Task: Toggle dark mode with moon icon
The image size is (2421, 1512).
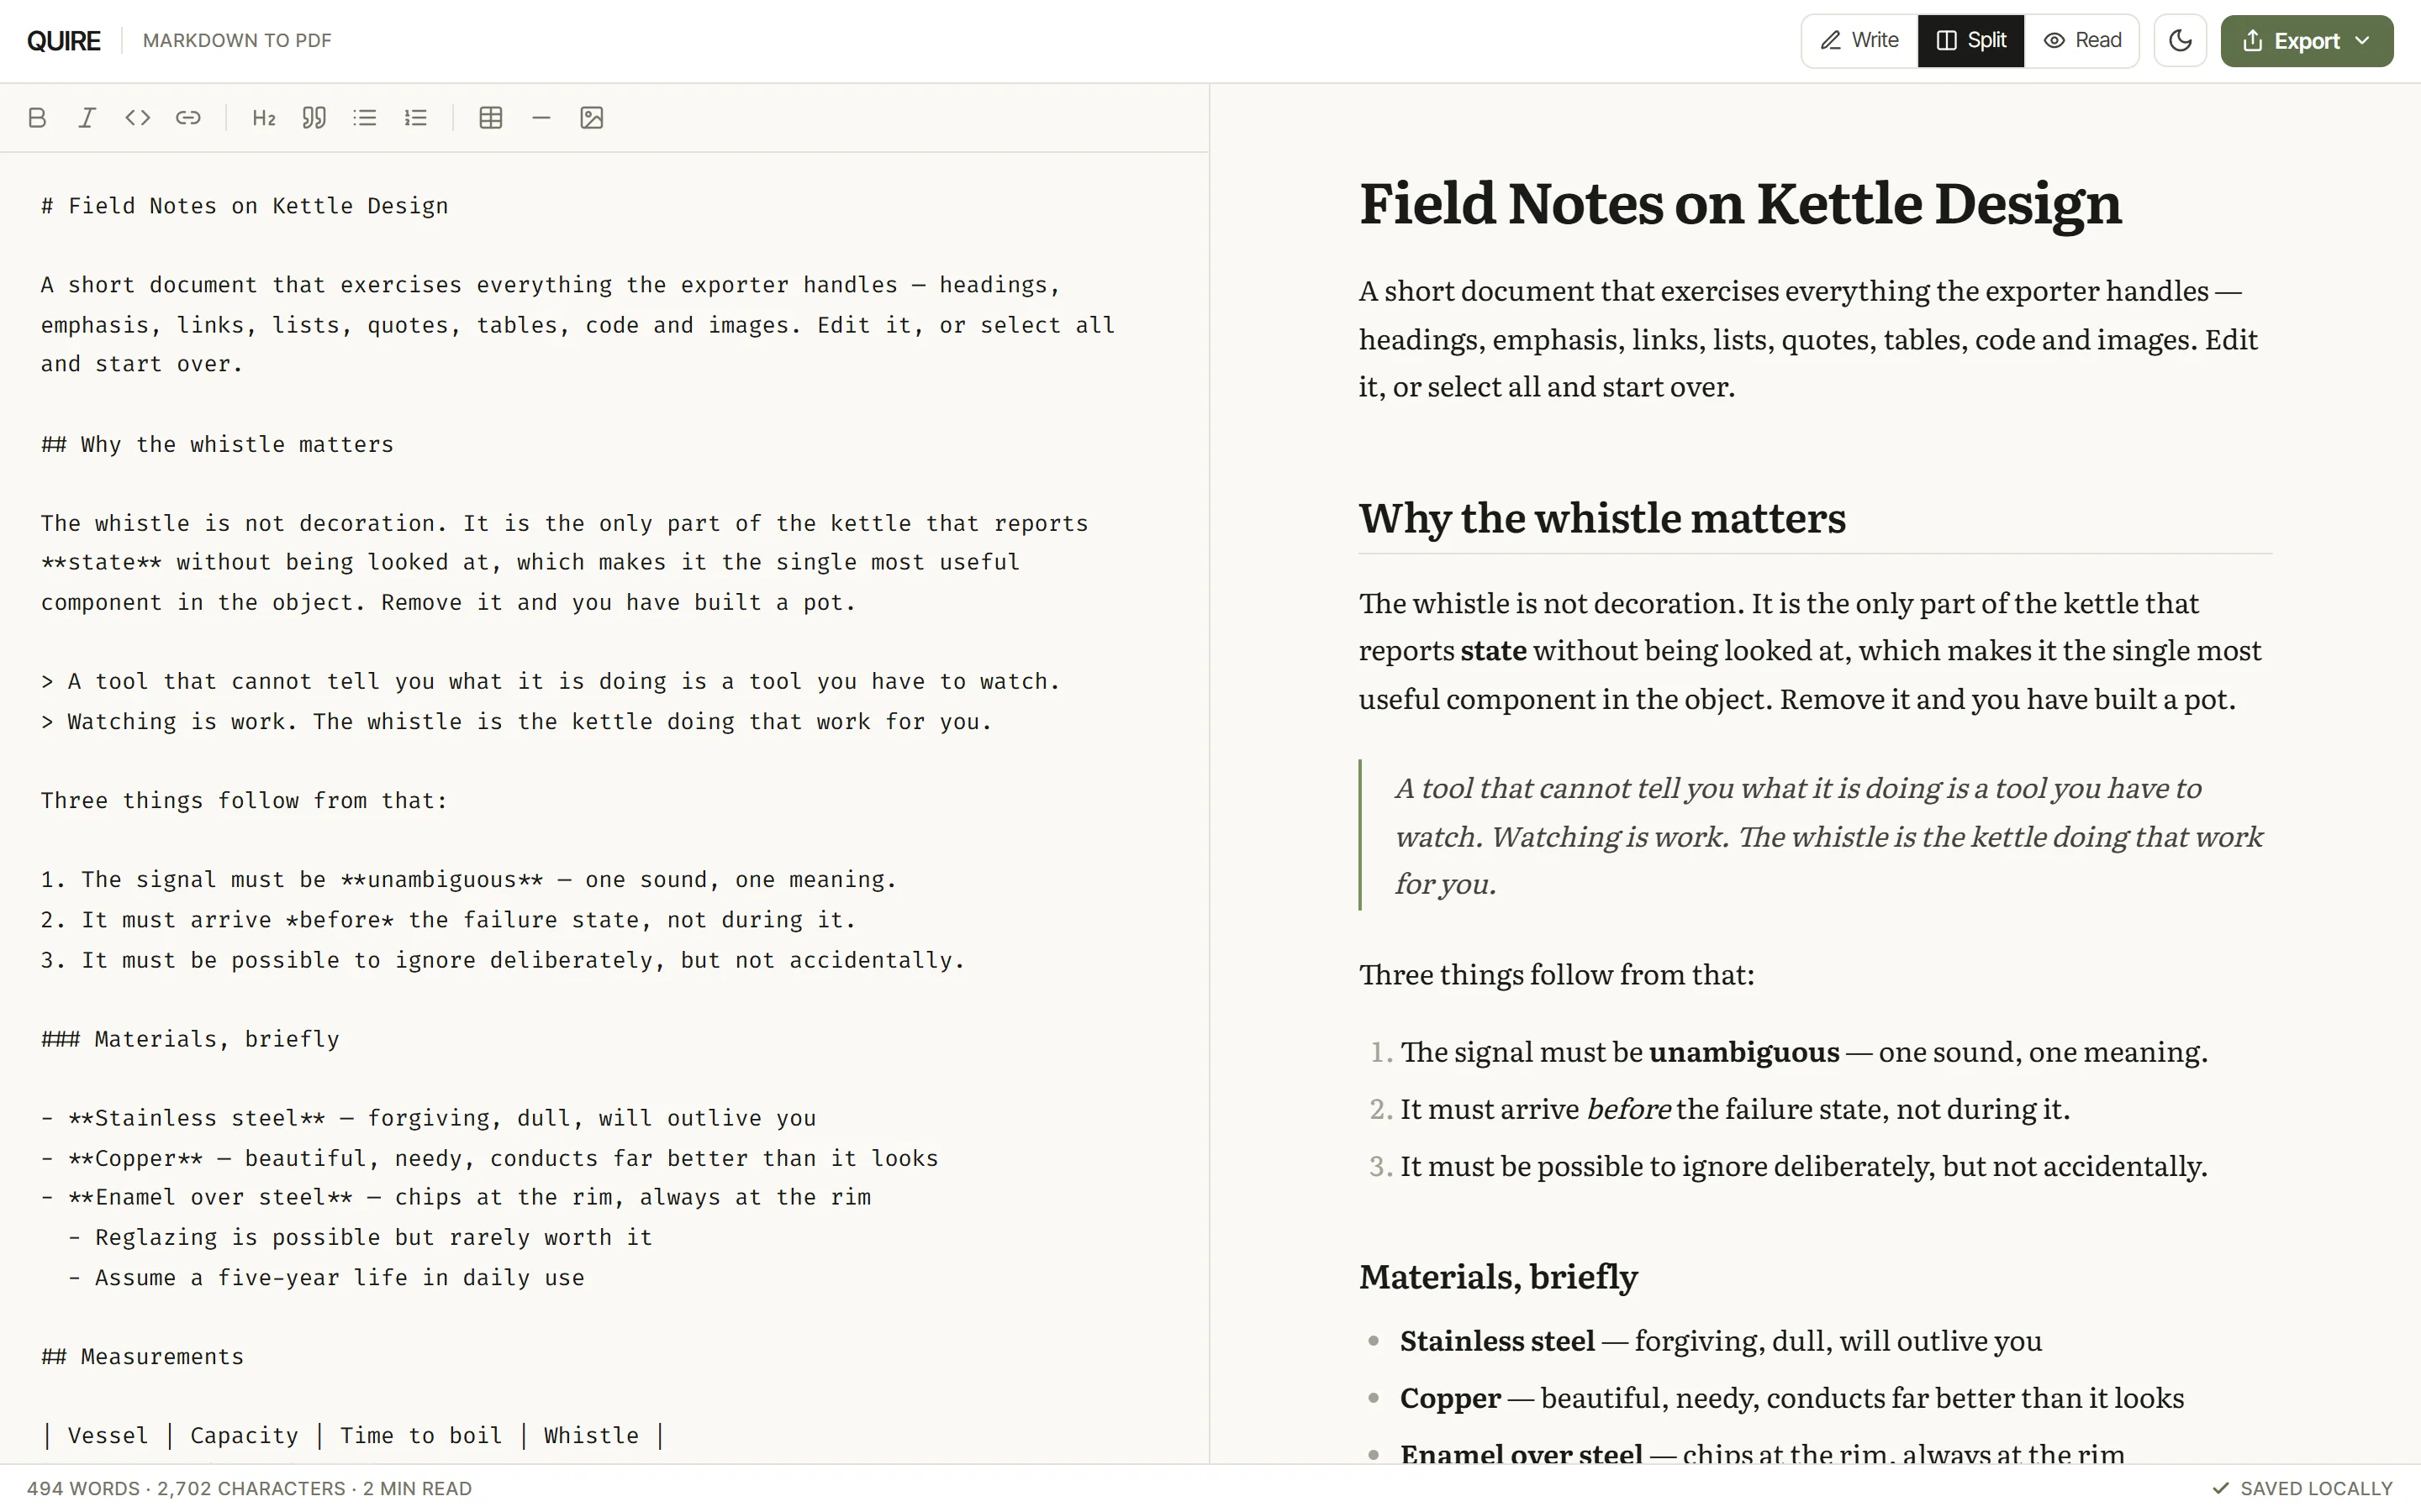Action: point(2180,41)
